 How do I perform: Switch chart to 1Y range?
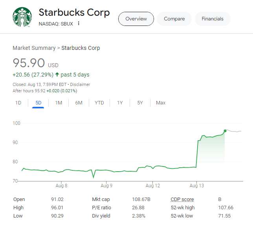tap(120, 103)
